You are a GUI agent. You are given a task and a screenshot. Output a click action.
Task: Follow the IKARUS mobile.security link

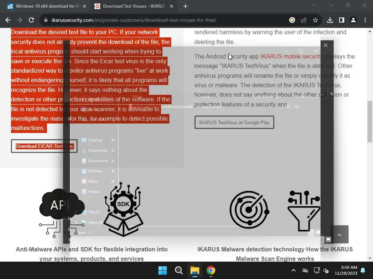click(291, 56)
